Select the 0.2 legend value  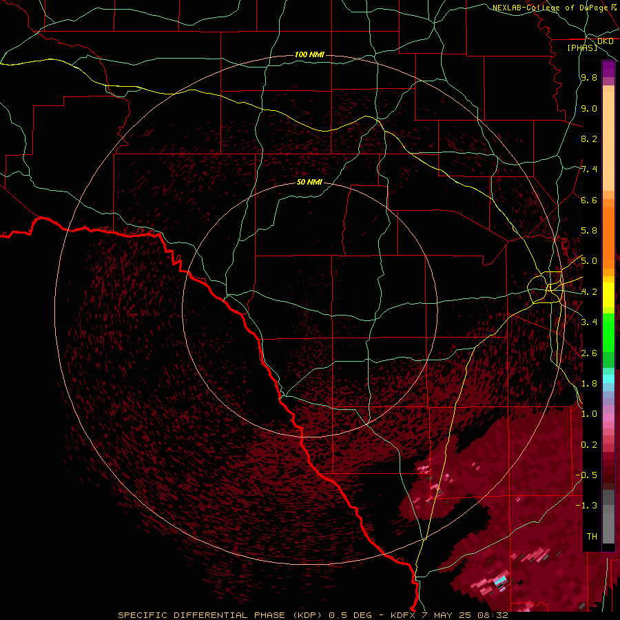pyautogui.click(x=589, y=445)
